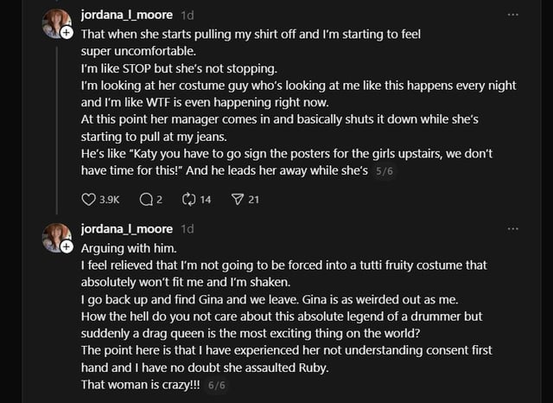This screenshot has width=553, height=403.
Task: Open the three-dot menu on the first post
Action: [x=513, y=15]
